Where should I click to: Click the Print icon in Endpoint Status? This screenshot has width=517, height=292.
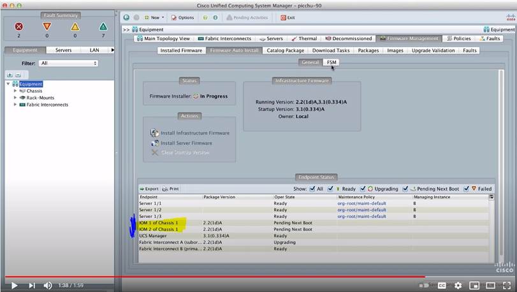pos(170,189)
